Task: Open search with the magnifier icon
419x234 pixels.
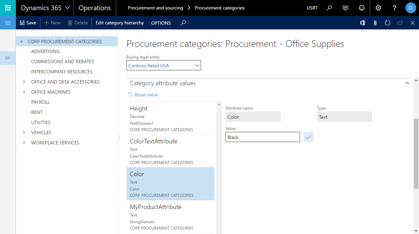Action: coord(329,8)
